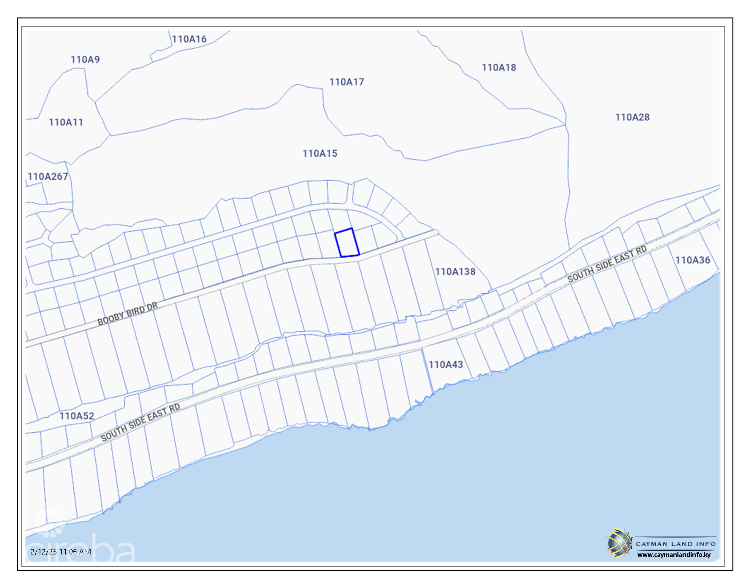Click the Booby Bird Dr road label
Image resolution: width=750 pixels, height=588 pixels.
point(127,314)
